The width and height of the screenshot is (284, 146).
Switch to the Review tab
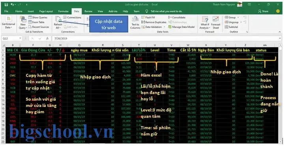(x=88, y=11)
